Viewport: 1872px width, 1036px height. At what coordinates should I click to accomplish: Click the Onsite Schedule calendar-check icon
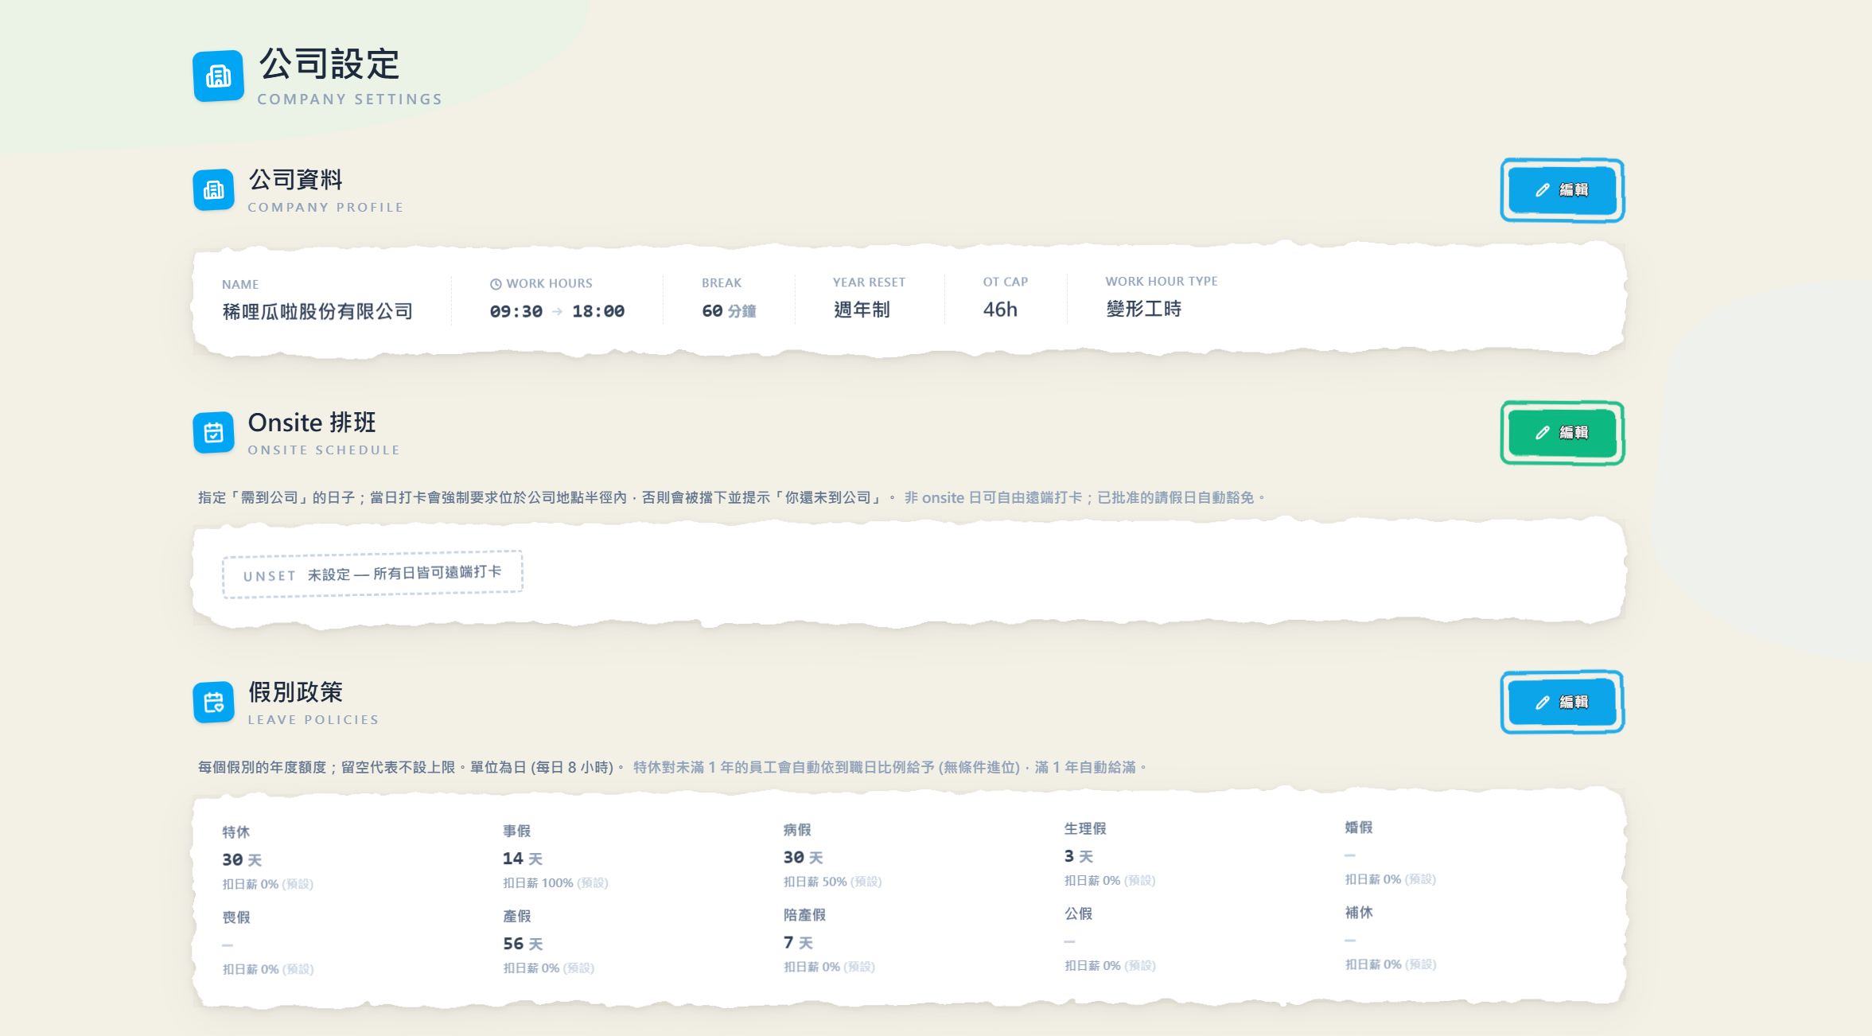point(213,433)
